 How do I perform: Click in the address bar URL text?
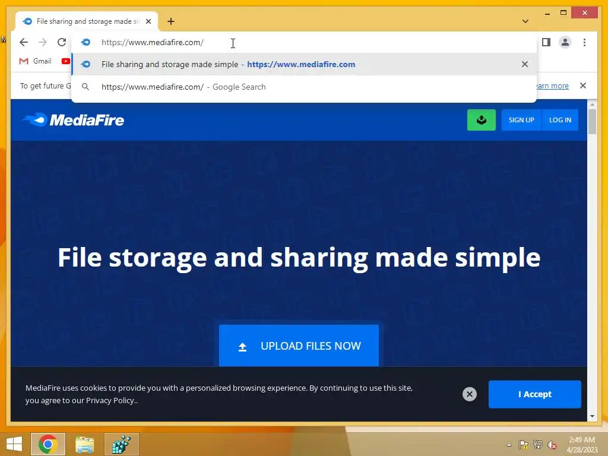point(153,42)
